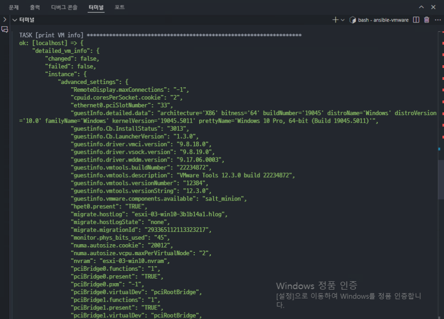This screenshot has height=319, width=444.
Task: Split the terminal
Action: 416,20
